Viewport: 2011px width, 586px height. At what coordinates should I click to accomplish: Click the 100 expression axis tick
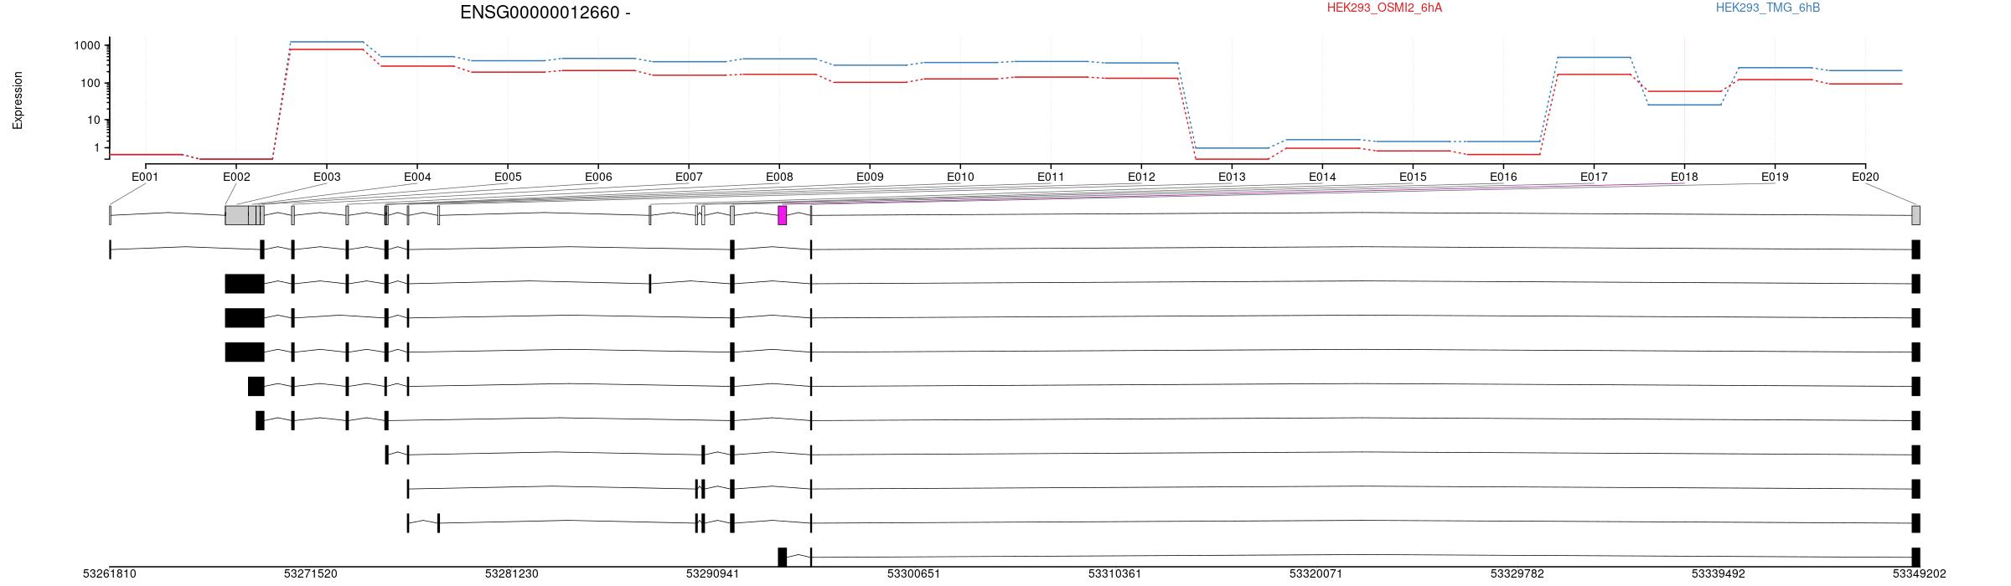click(x=90, y=83)
